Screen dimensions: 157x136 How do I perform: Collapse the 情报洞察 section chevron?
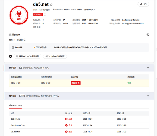click(148, 35)
